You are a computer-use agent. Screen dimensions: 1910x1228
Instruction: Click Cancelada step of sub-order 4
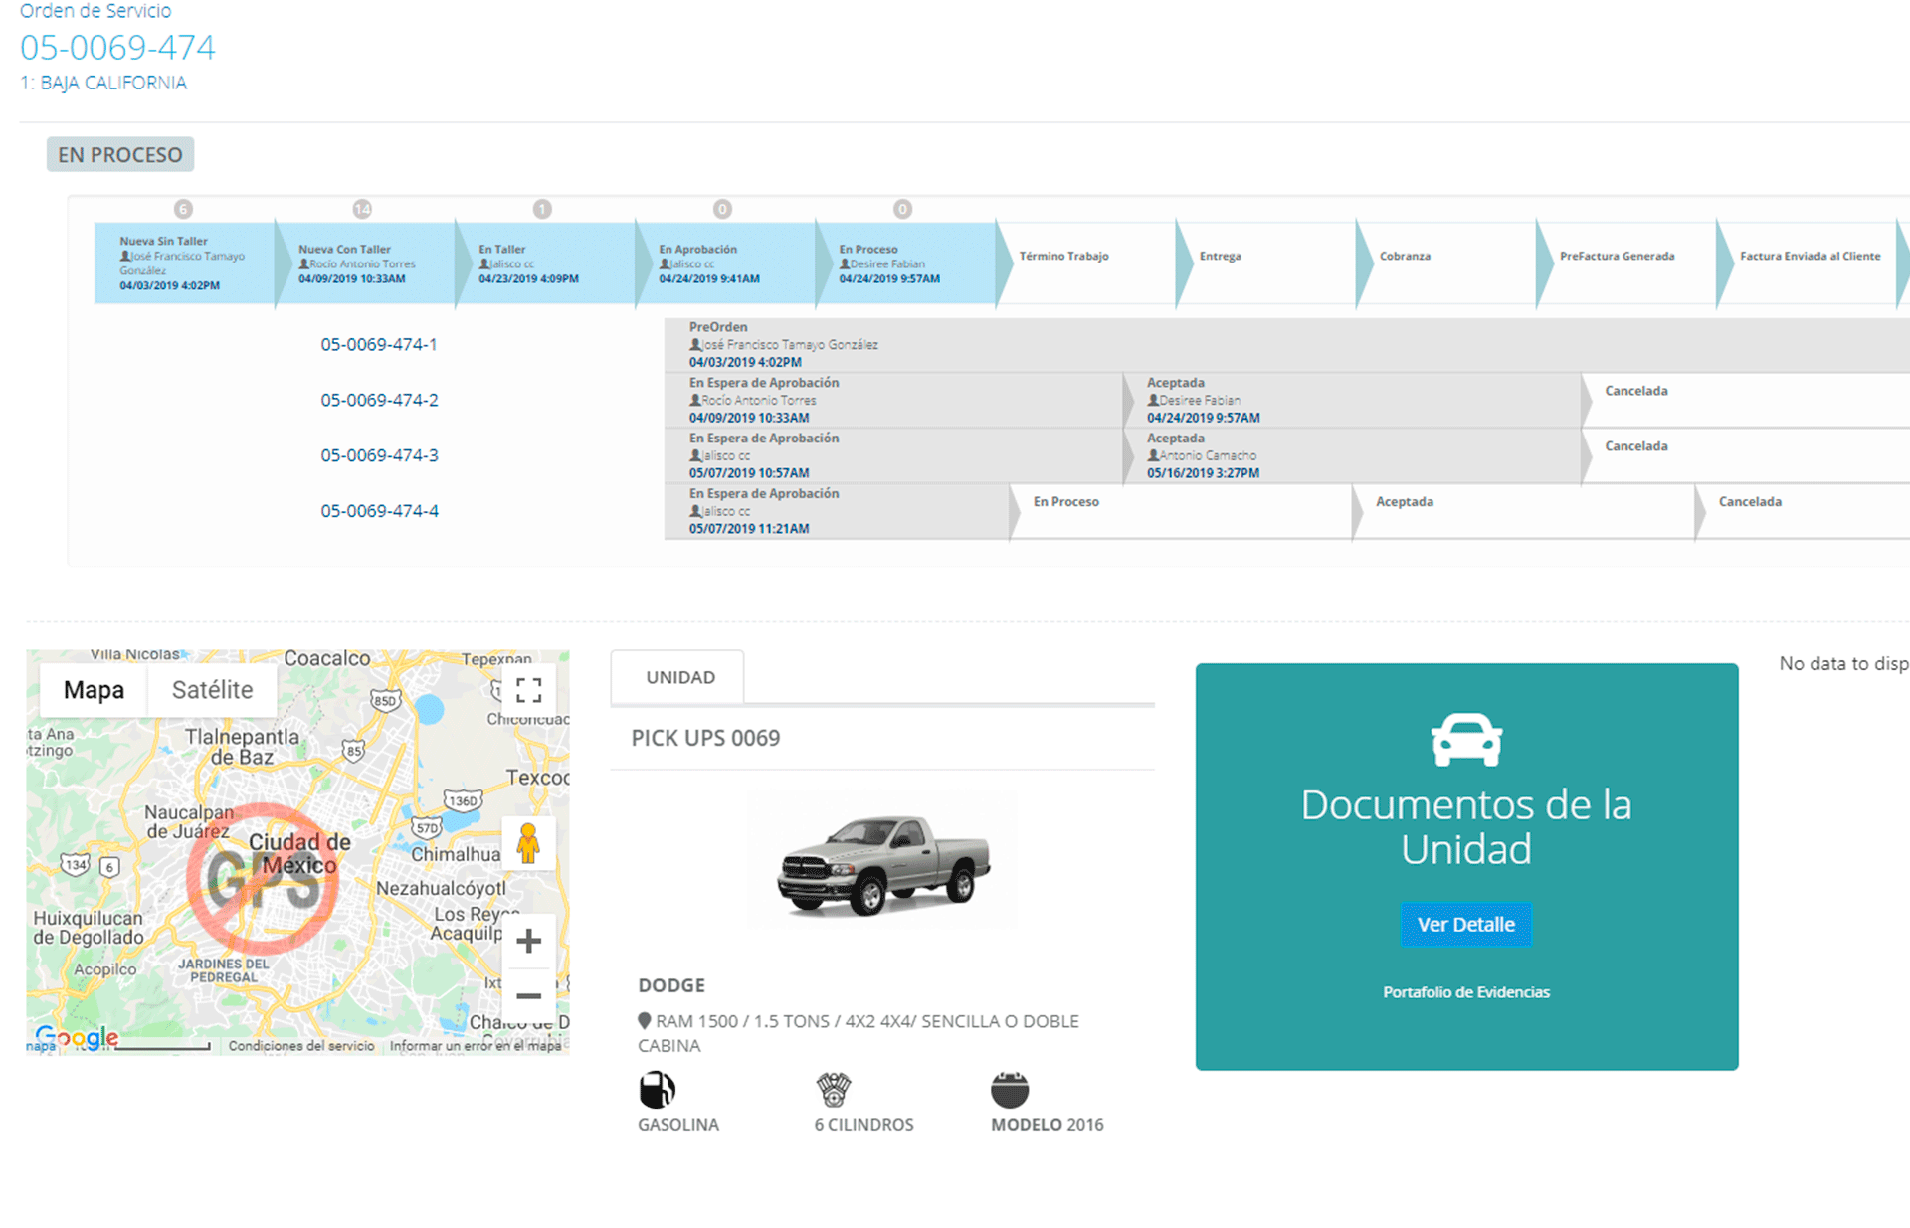pos(1803,511)
